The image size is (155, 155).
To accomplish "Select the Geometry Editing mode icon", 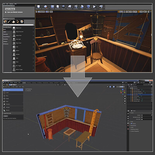I will 22,22.
